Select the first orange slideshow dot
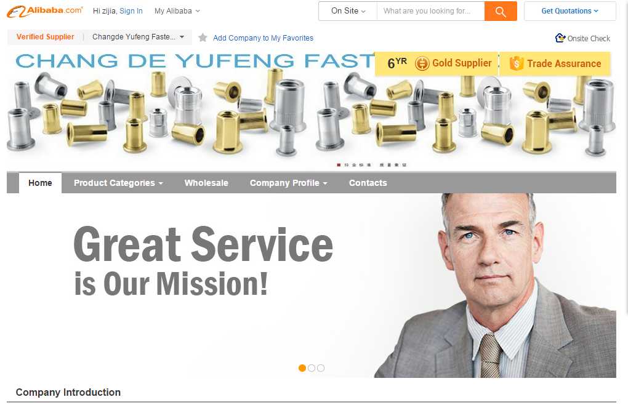 [x=302, y=368]
